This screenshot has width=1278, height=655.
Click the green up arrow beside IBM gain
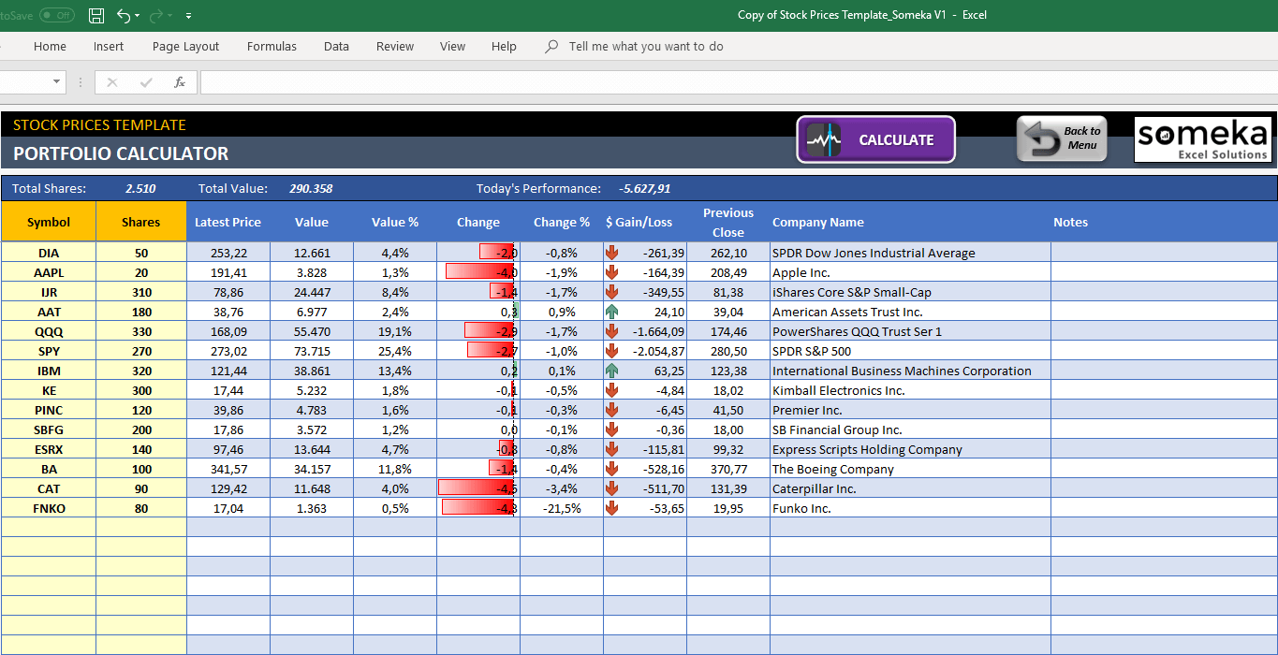[611, 371]
